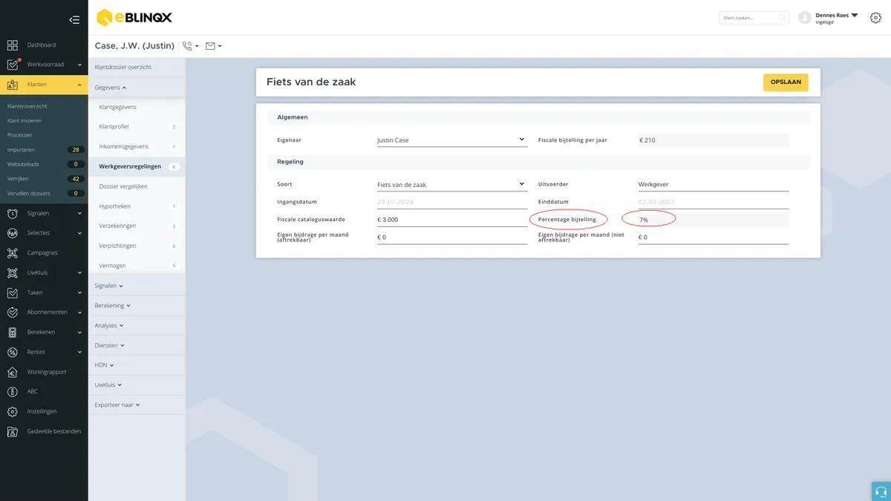The image size is (891, 501).
Task: Expand Taken in the left sidebar
Action: pyautogui.click(x=79, y=292)
